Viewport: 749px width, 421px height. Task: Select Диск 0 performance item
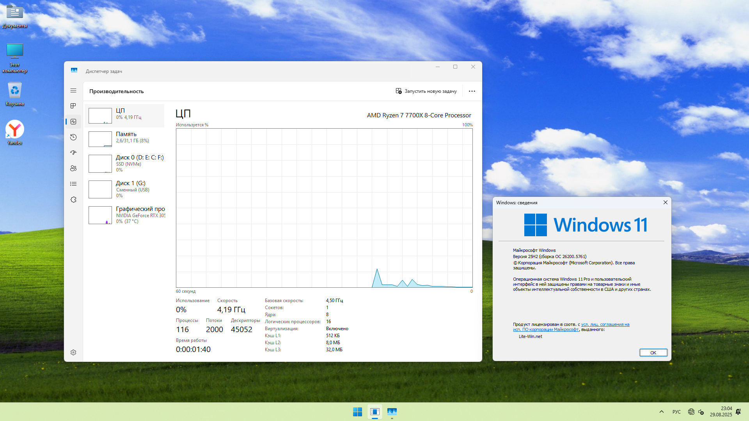click(x=125, y=163)
